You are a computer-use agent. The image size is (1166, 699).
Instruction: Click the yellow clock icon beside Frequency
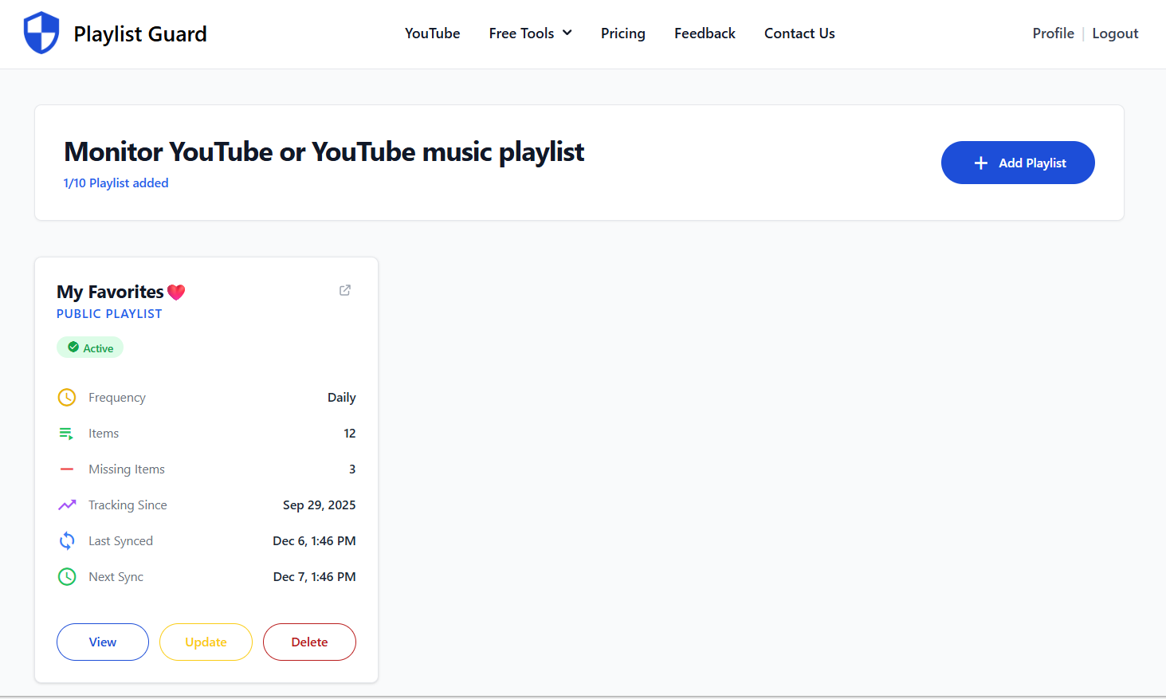pyautogui.click(x=67, y=397)
